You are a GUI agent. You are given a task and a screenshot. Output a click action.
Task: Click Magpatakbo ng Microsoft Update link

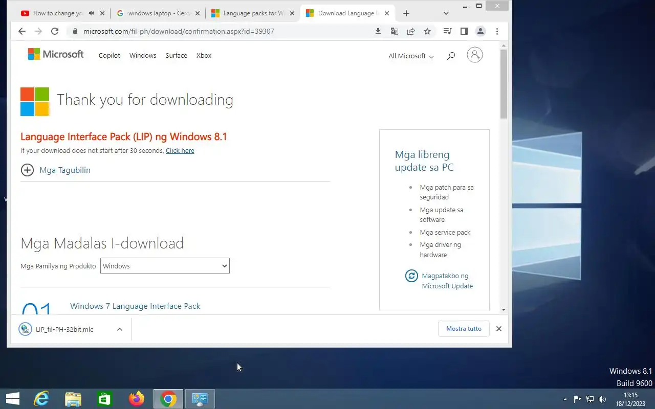(x=447, y=281)
